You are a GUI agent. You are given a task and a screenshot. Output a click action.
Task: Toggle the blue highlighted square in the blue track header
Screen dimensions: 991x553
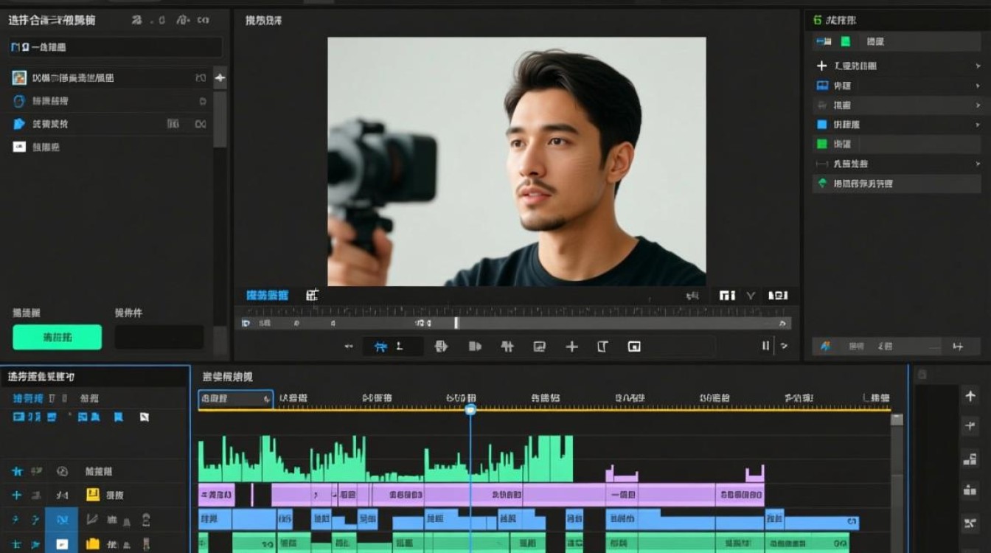pyautogui.click(x=62, y=519)
